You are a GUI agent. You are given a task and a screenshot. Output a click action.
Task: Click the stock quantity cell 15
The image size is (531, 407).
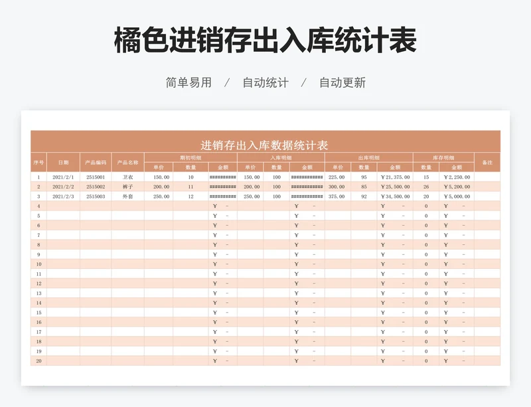(426, 177)
